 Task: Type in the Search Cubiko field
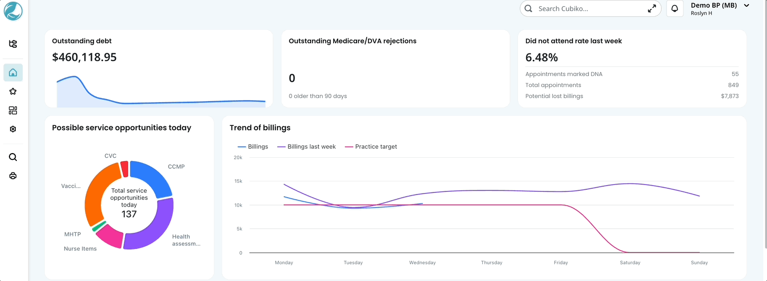tap(588, 9)
